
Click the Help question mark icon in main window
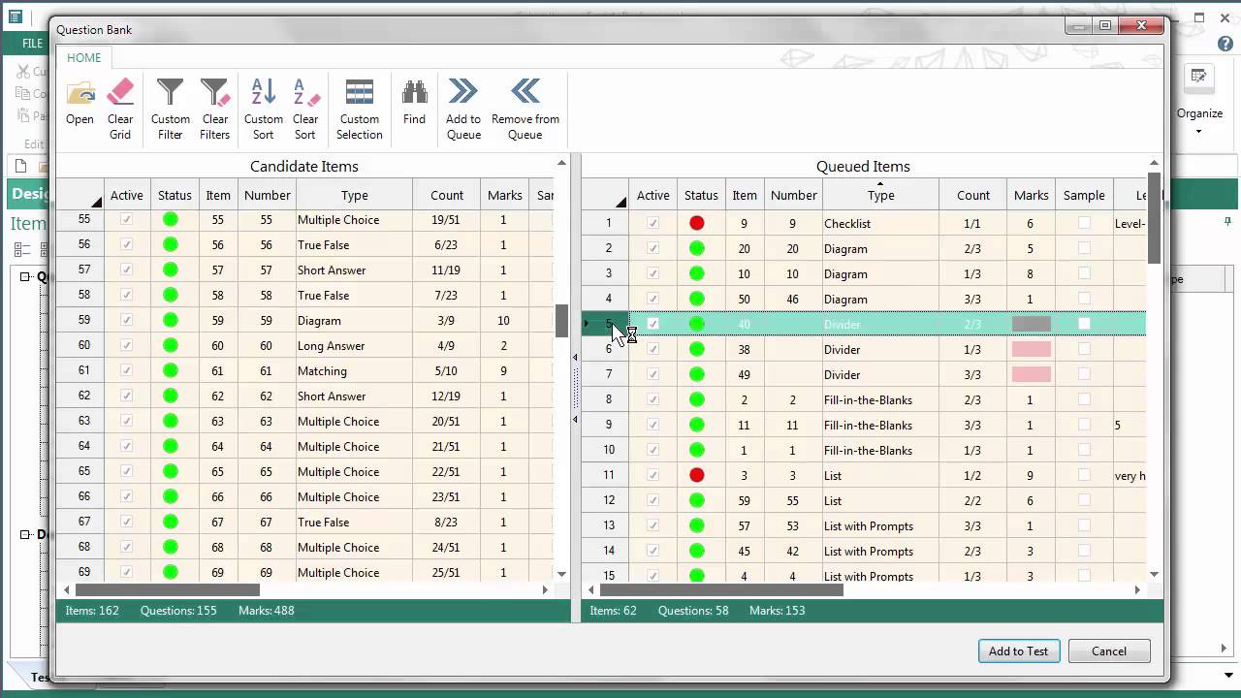[1226, 44]
